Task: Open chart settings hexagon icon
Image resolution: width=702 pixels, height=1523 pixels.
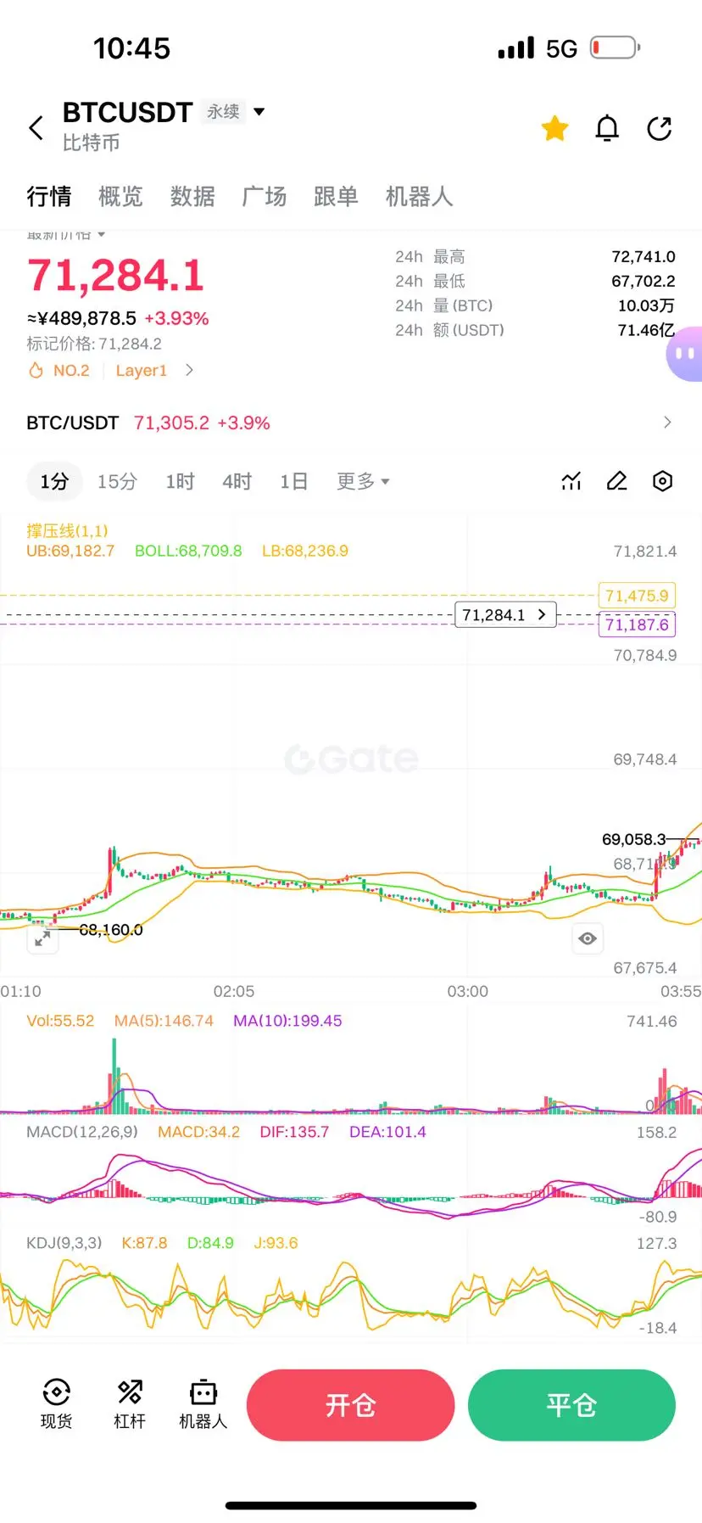Action: [663, 481]
